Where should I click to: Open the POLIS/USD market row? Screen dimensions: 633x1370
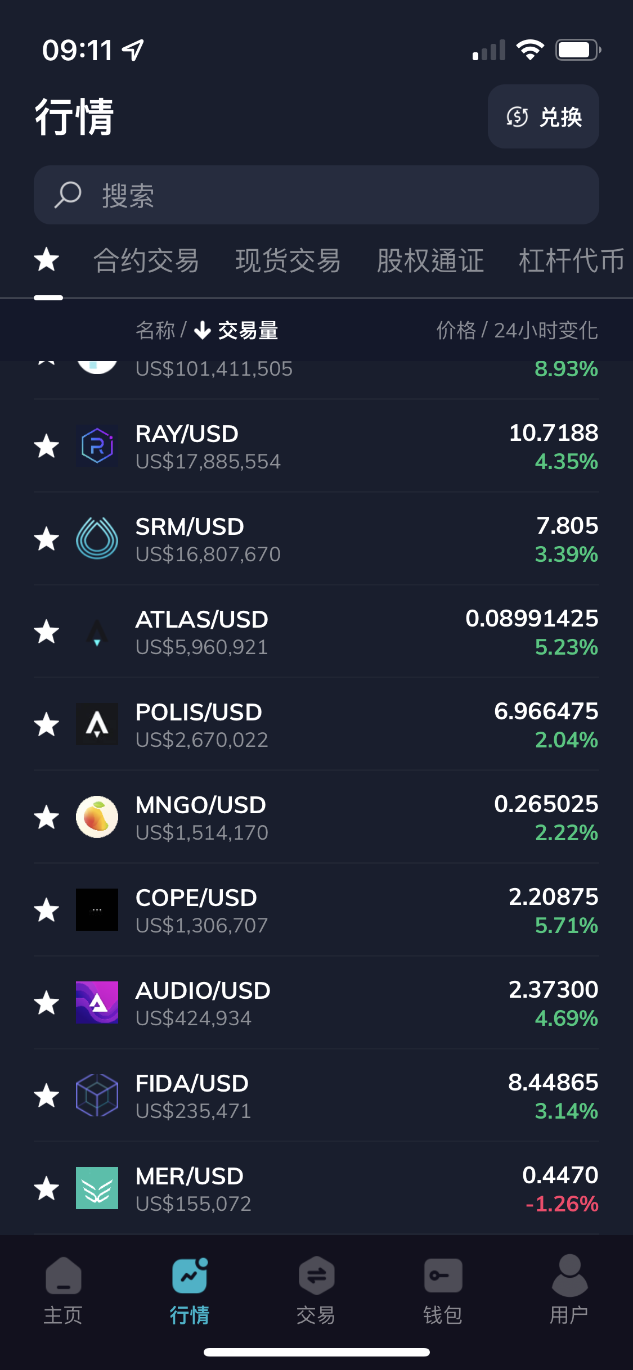316,724
